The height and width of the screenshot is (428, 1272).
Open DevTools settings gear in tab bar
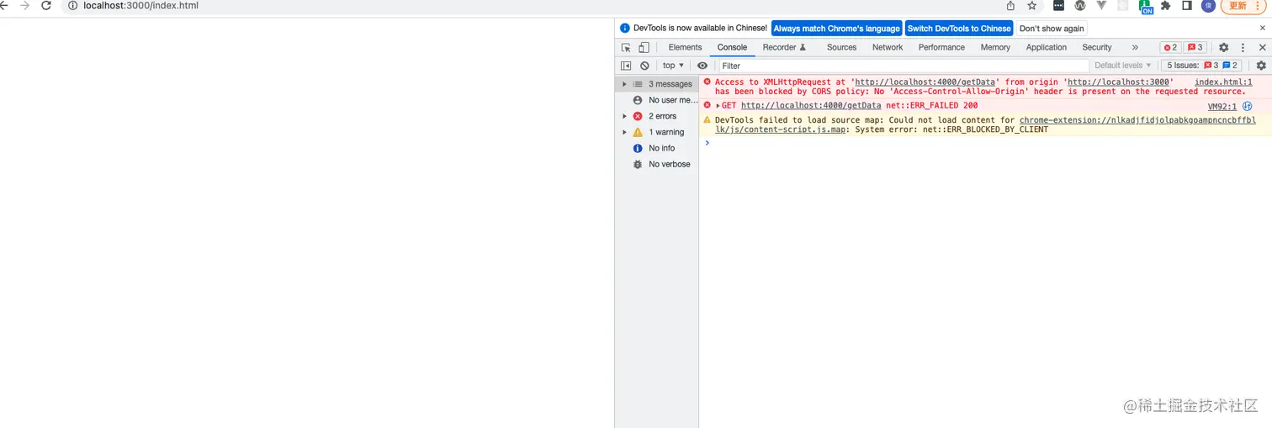pos(1224,48)
